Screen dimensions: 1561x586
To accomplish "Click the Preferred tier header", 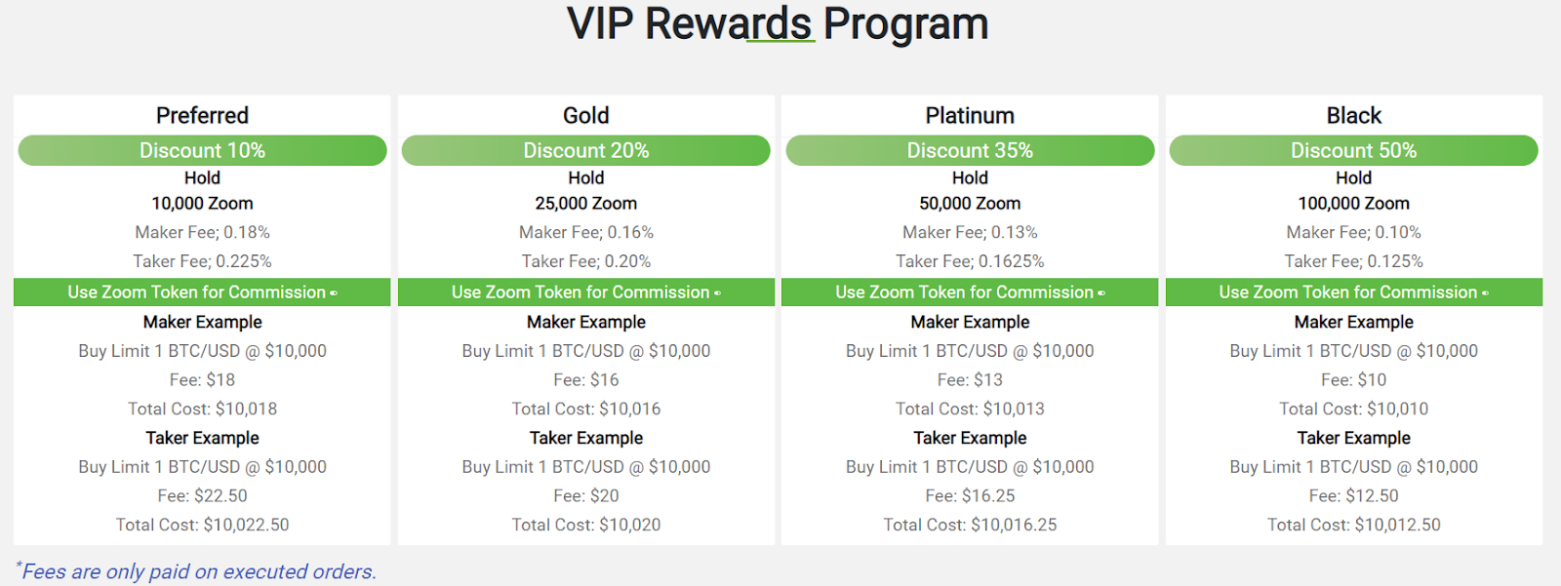I will click(x=201, y=115).
